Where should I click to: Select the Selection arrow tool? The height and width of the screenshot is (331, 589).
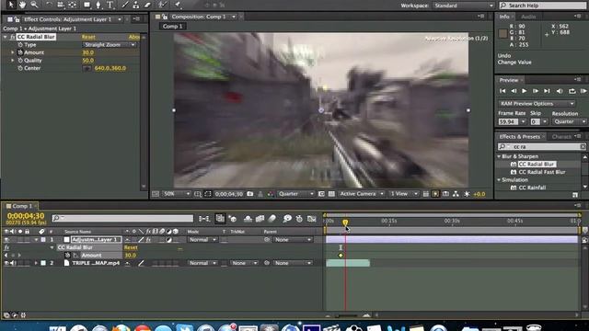click(11, 5)
